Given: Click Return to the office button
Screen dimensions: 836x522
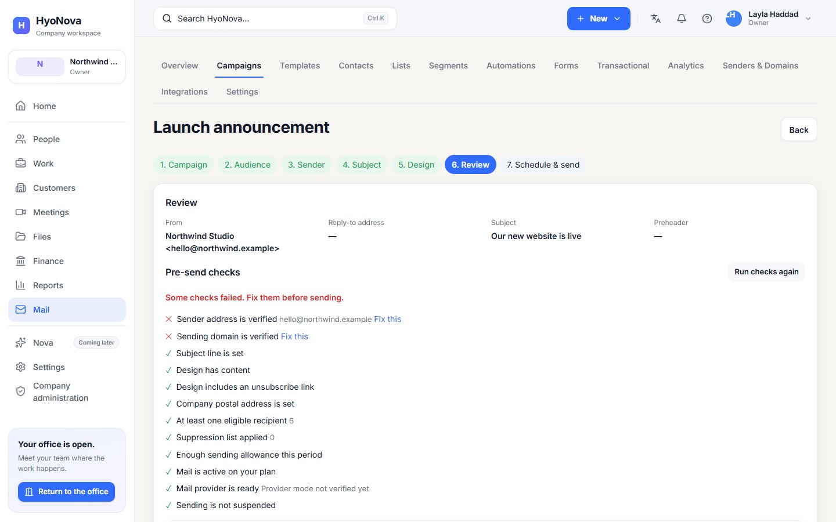Looking at the screenshot, I should point(67,492).
